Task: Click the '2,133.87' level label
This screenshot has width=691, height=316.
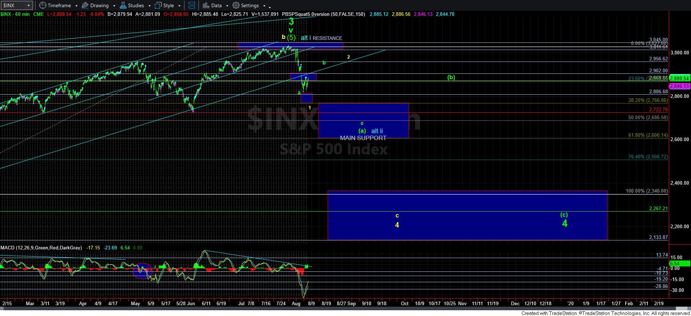Action: tap(658, 237)
